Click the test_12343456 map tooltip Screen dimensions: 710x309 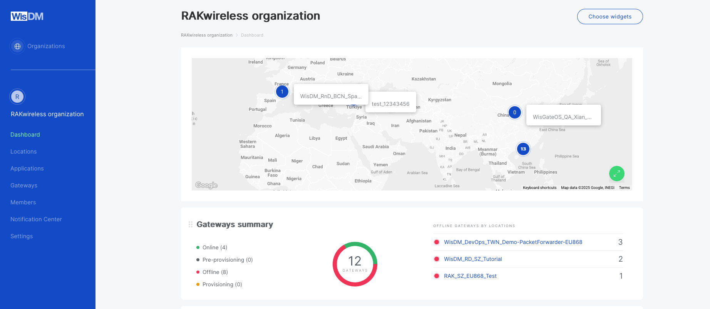click(391, 102)
